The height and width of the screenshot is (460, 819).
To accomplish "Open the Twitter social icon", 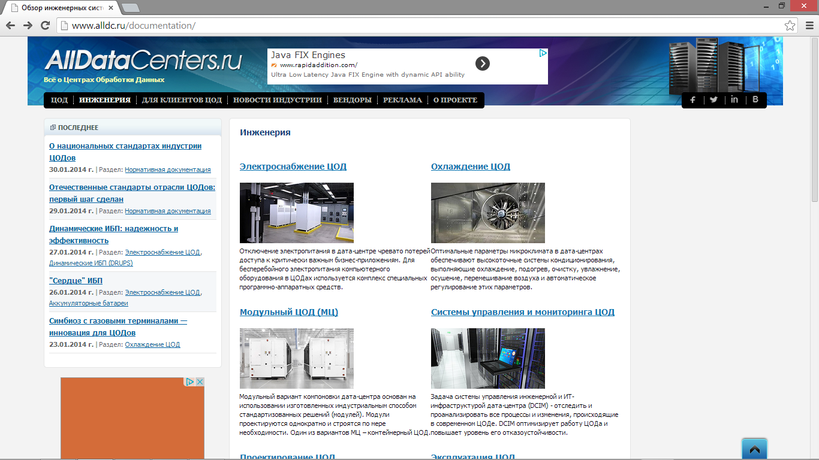I will [713, 100].
